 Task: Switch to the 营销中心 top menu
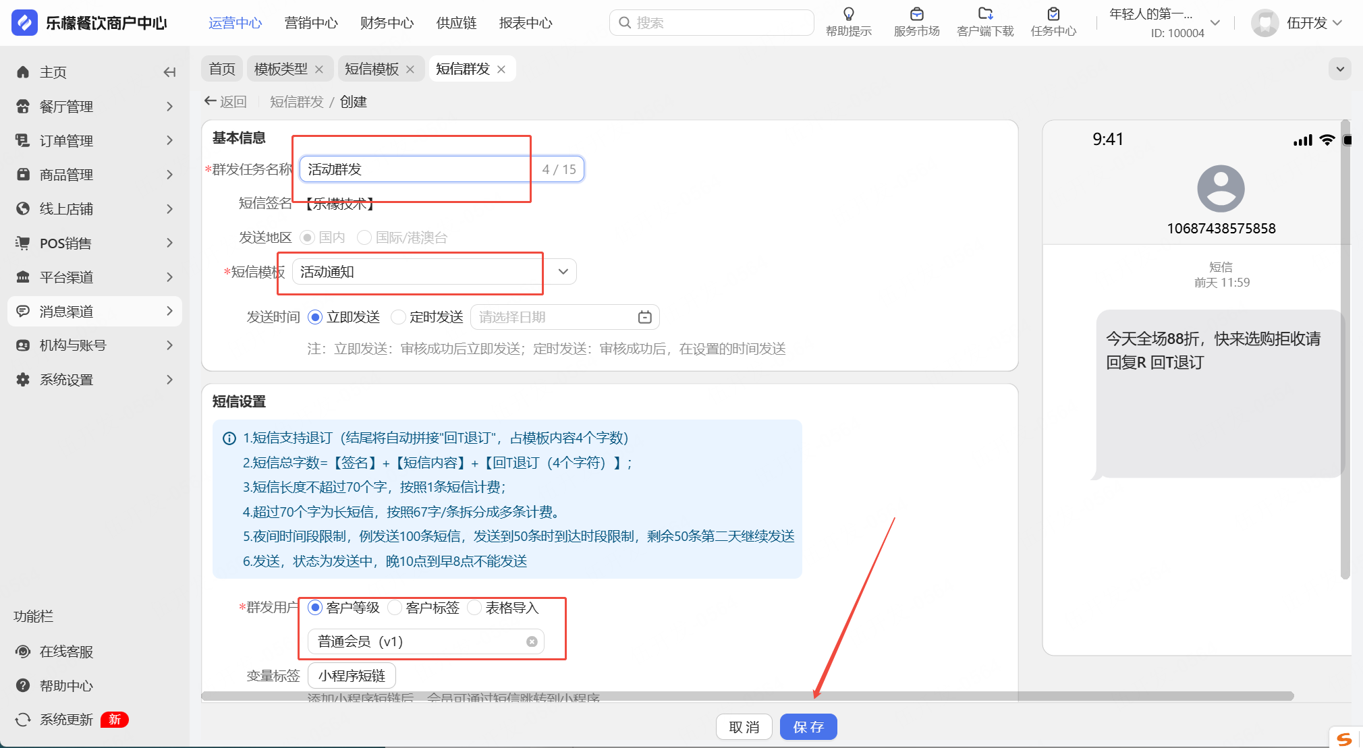pyautogui.click(x=311, y=23)
